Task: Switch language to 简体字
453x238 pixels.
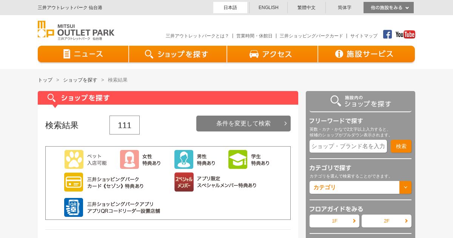Action: [x=344, y=8]
